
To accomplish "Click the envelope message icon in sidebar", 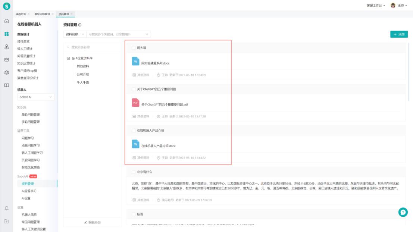I will pyautogui.click(x=6, y=59).
